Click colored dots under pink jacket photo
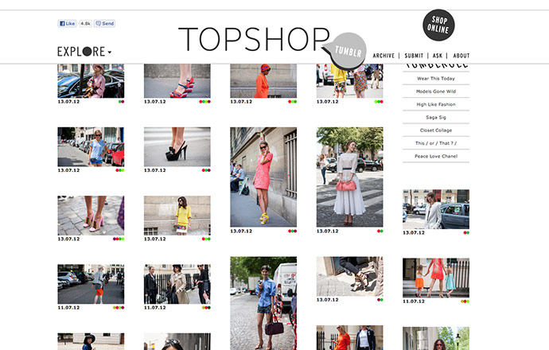Screen dimensions: 549x350 121,102
